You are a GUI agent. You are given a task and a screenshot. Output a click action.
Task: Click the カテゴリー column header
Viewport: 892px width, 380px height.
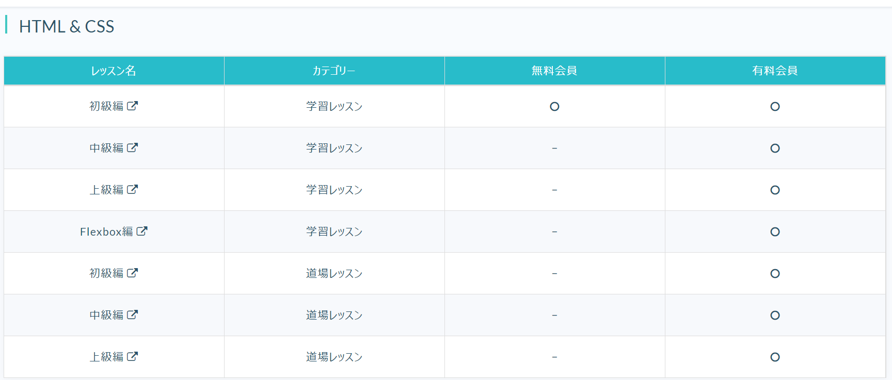[334, 71]
